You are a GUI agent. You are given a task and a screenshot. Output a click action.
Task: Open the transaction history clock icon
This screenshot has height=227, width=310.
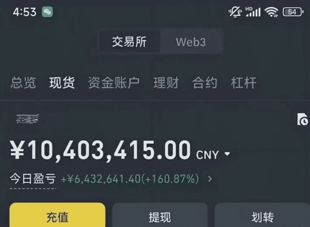[303, 119]
